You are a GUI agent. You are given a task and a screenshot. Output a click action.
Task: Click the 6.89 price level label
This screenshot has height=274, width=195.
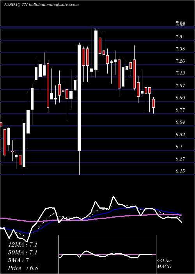[180, 98]
